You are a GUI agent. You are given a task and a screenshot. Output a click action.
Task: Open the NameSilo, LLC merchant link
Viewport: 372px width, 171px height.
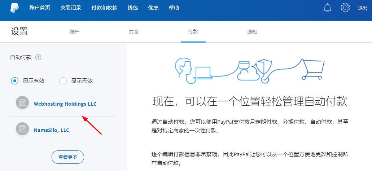click(51, 130)
